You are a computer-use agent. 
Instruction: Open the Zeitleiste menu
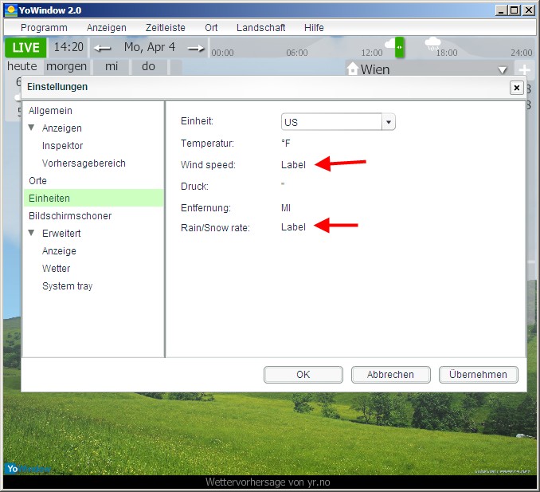pyautogui.click(x=165, y=27)
